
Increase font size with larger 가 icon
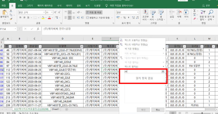point(55,12)
